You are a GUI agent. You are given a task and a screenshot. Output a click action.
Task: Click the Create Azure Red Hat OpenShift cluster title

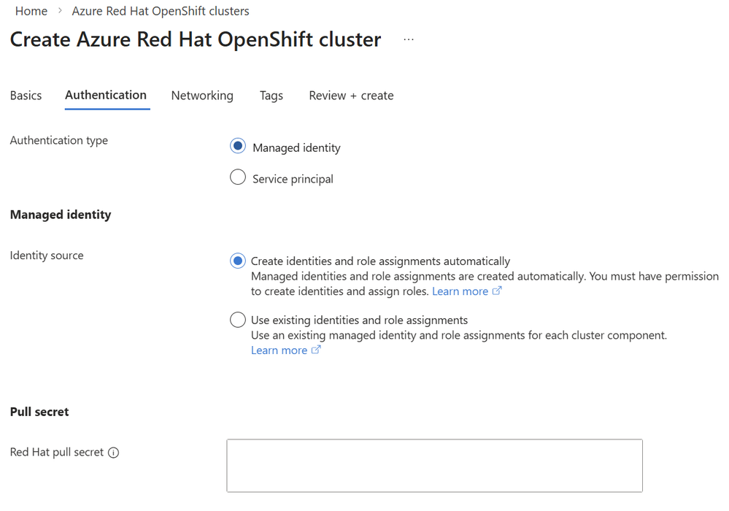click(x=195, y=39)
